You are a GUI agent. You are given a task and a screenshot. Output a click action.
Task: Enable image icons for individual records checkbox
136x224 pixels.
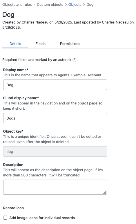(x=5, y=218)
